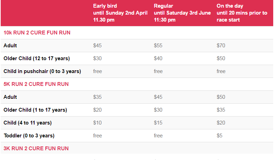Click the 10k Adult on the day $70 price
276x160 pixels.
click(221, 46)
